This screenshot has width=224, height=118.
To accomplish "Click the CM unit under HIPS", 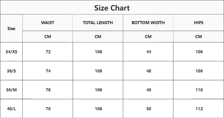I will [x=198, y=37].
